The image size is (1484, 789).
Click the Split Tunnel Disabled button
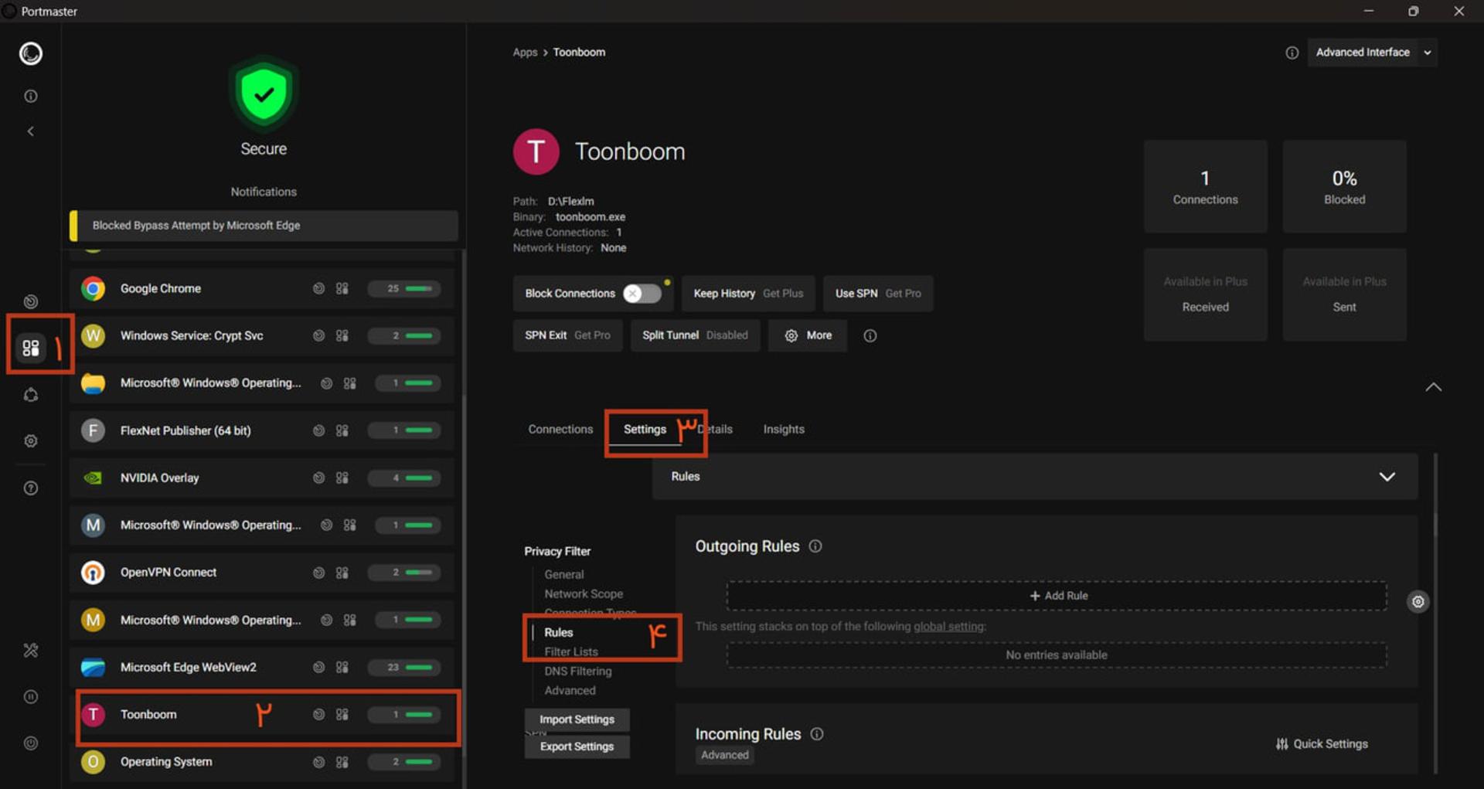coord(695,335)
